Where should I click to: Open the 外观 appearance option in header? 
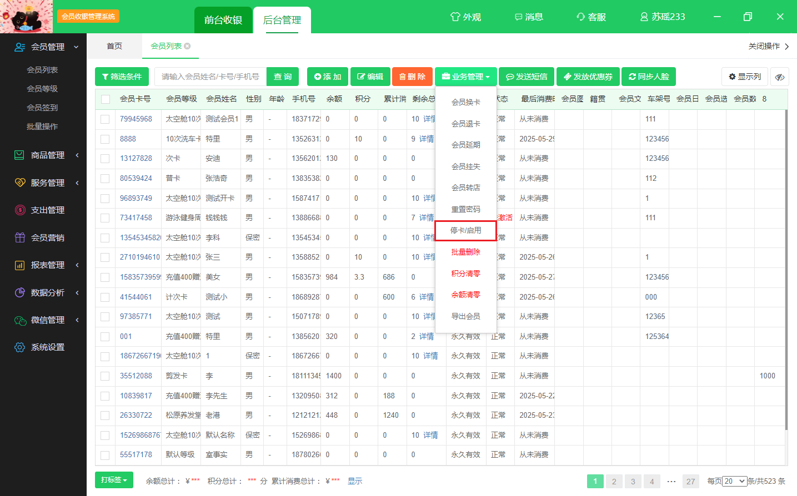[x=465, y=17]
